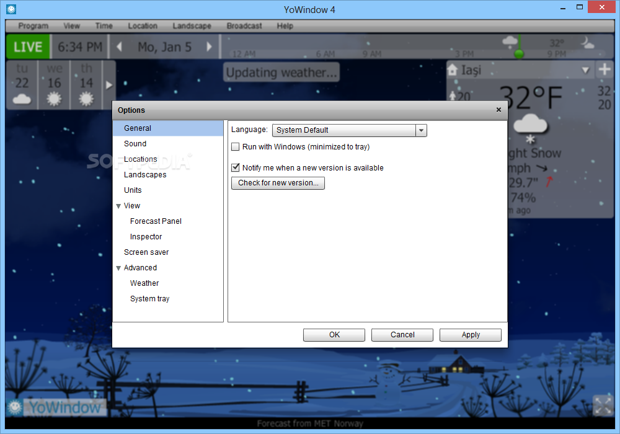This screenshot has width=620, height=434.
Task: Click the YoWindow app icon in title bar
Action: point(11,9)
